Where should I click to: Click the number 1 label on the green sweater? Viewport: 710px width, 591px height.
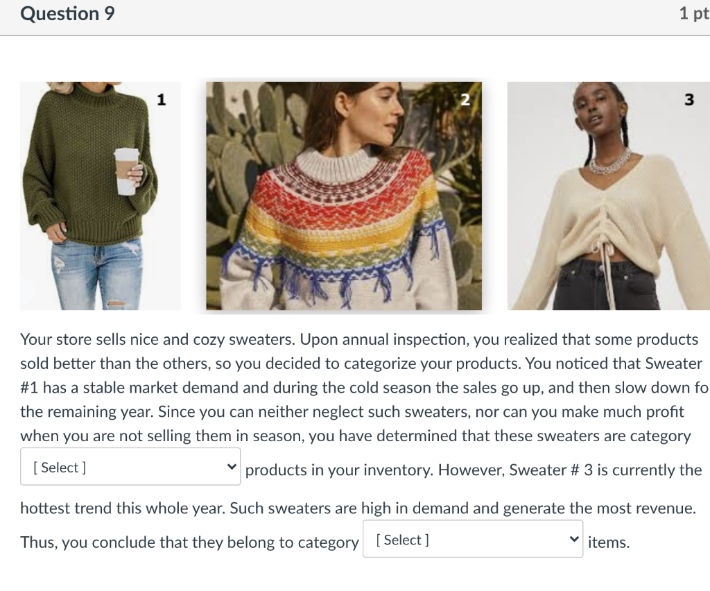click(x=161, y=99)
